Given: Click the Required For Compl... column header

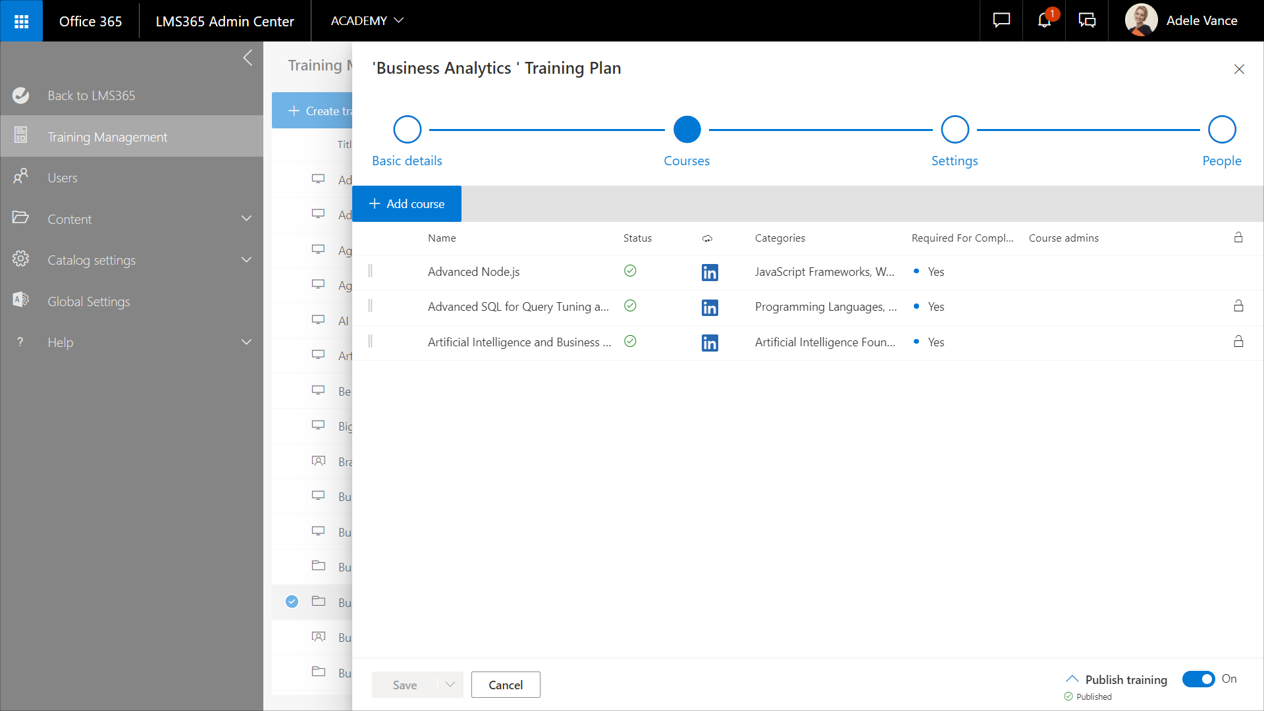Looking at the screenshot, I should pos(962,238).
